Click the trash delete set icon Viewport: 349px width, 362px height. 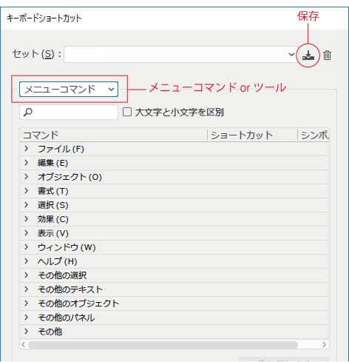tap(327, 55)
